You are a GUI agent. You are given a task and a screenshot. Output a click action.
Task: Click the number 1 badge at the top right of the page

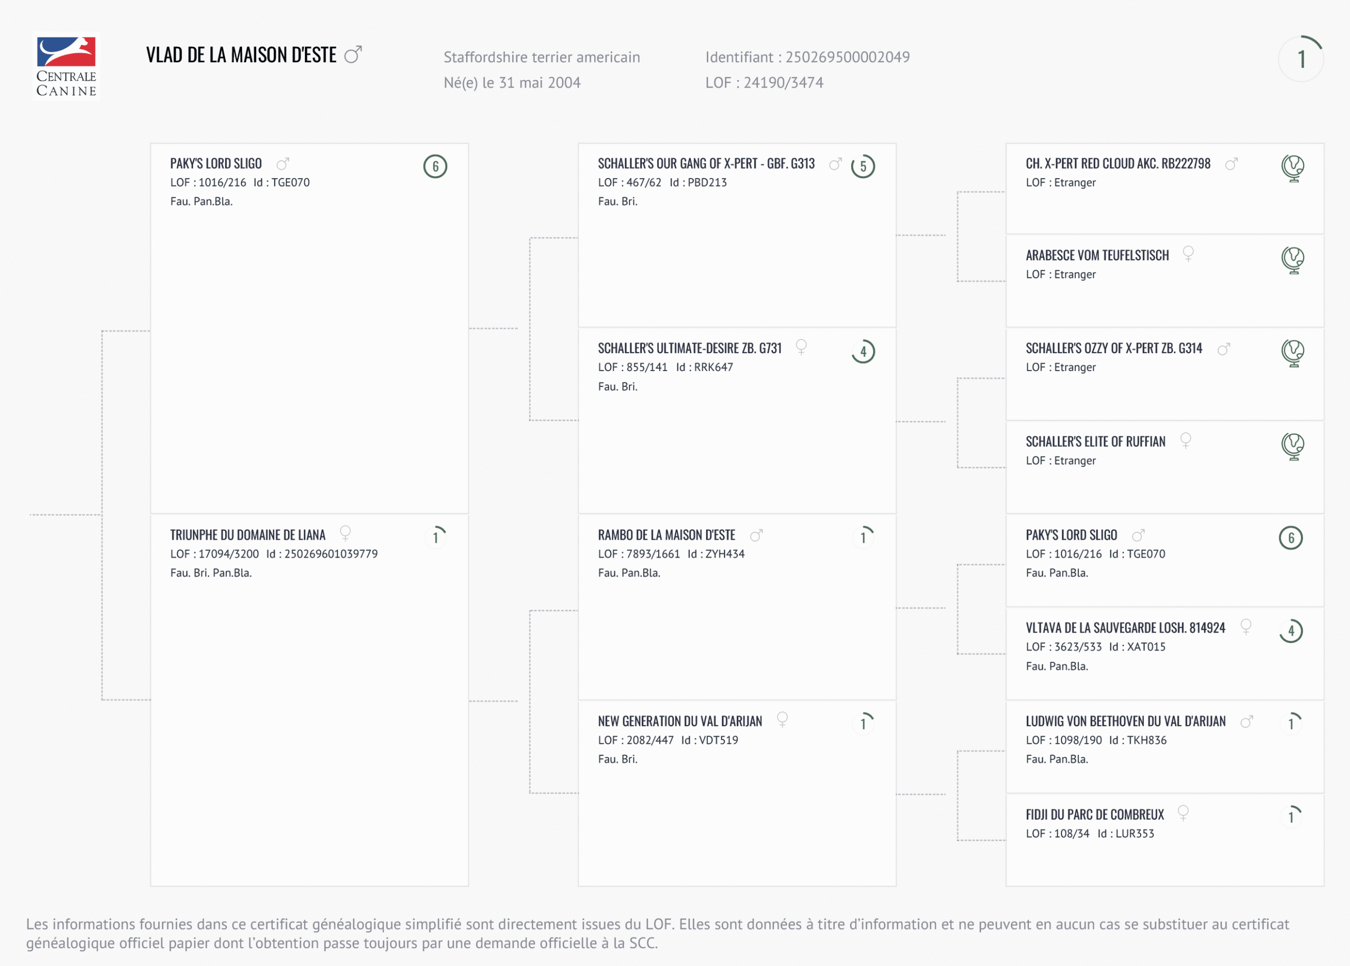[x=1300, y=59]
